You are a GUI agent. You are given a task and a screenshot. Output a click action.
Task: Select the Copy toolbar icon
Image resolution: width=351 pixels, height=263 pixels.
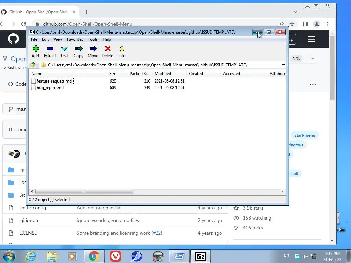(x=78, y=51)
